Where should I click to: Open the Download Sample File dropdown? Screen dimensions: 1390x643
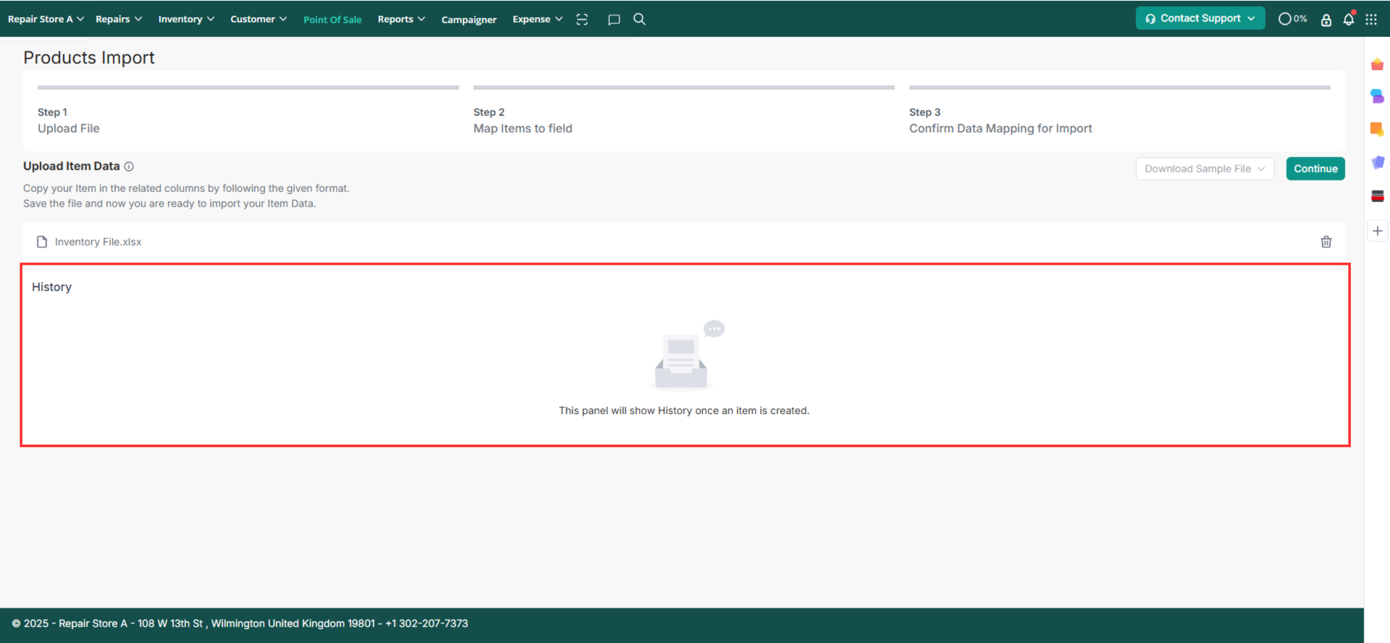click(1204, 169)
